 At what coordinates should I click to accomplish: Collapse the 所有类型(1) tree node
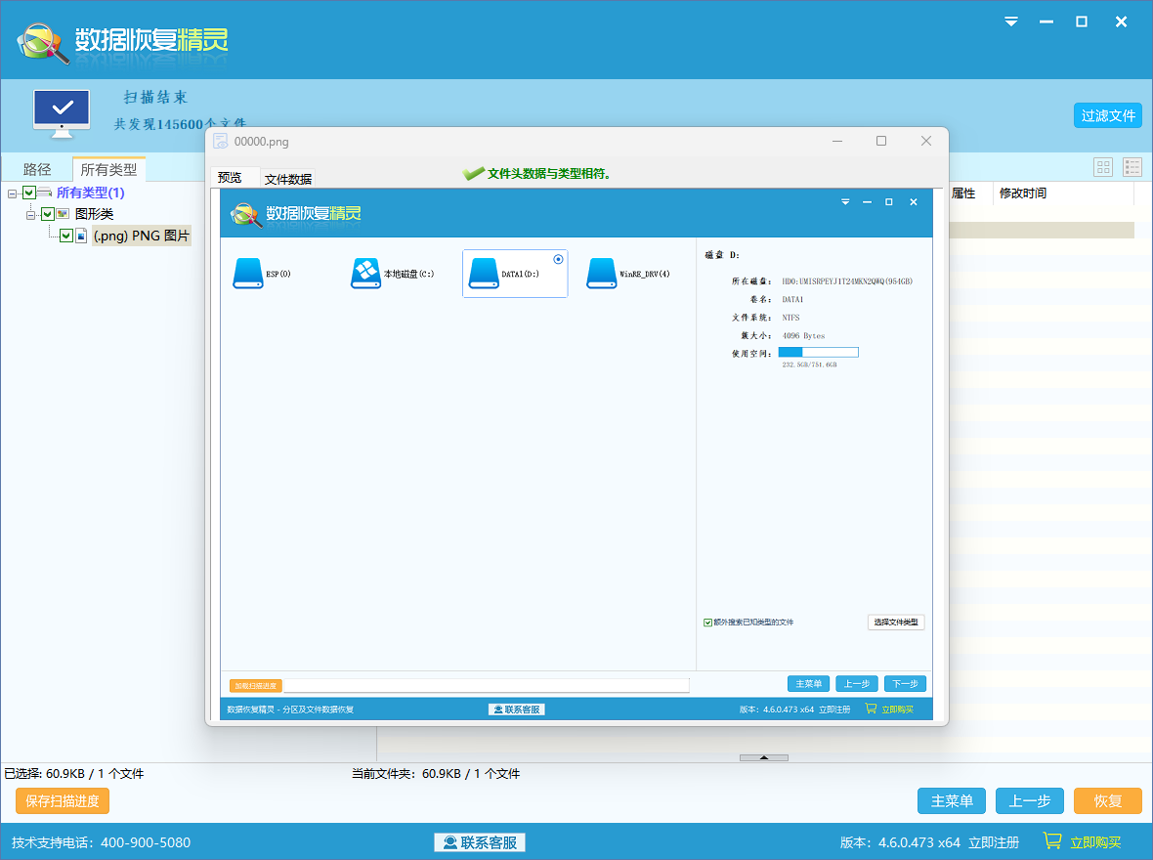[13, 193]
